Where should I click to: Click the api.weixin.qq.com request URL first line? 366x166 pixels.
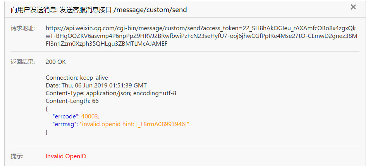[x=201, y=29]
